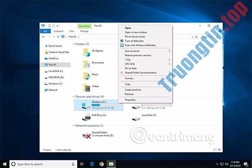Click the volume icon in system tray
Screen dimensions: 252x168
tap(227, 164)
